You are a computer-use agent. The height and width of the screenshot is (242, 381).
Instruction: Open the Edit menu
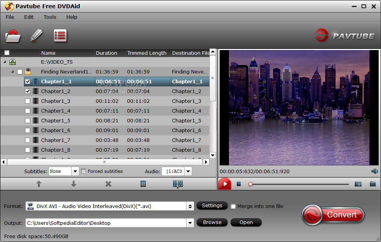pyautogui.click(x=29, y=17)
